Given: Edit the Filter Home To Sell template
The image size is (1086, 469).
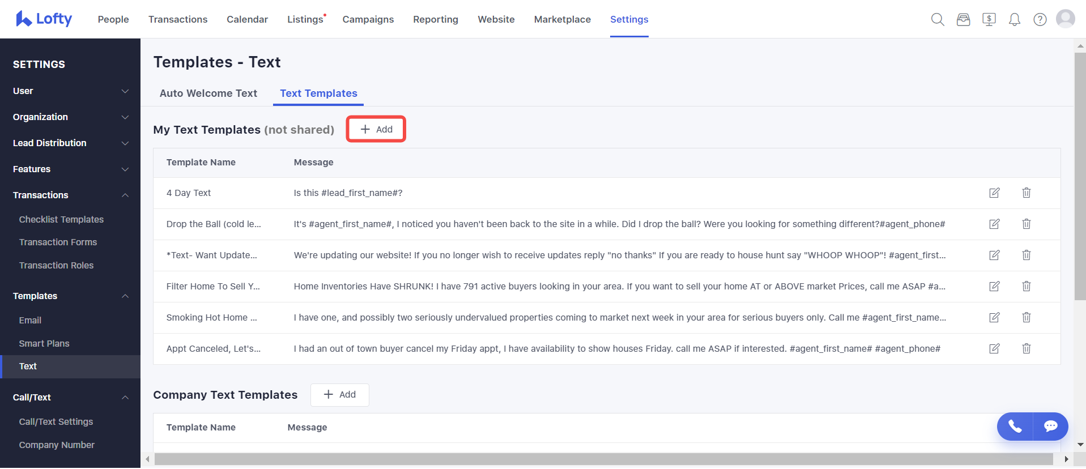Looking at the screenshot, I should (x=994, y=286).
